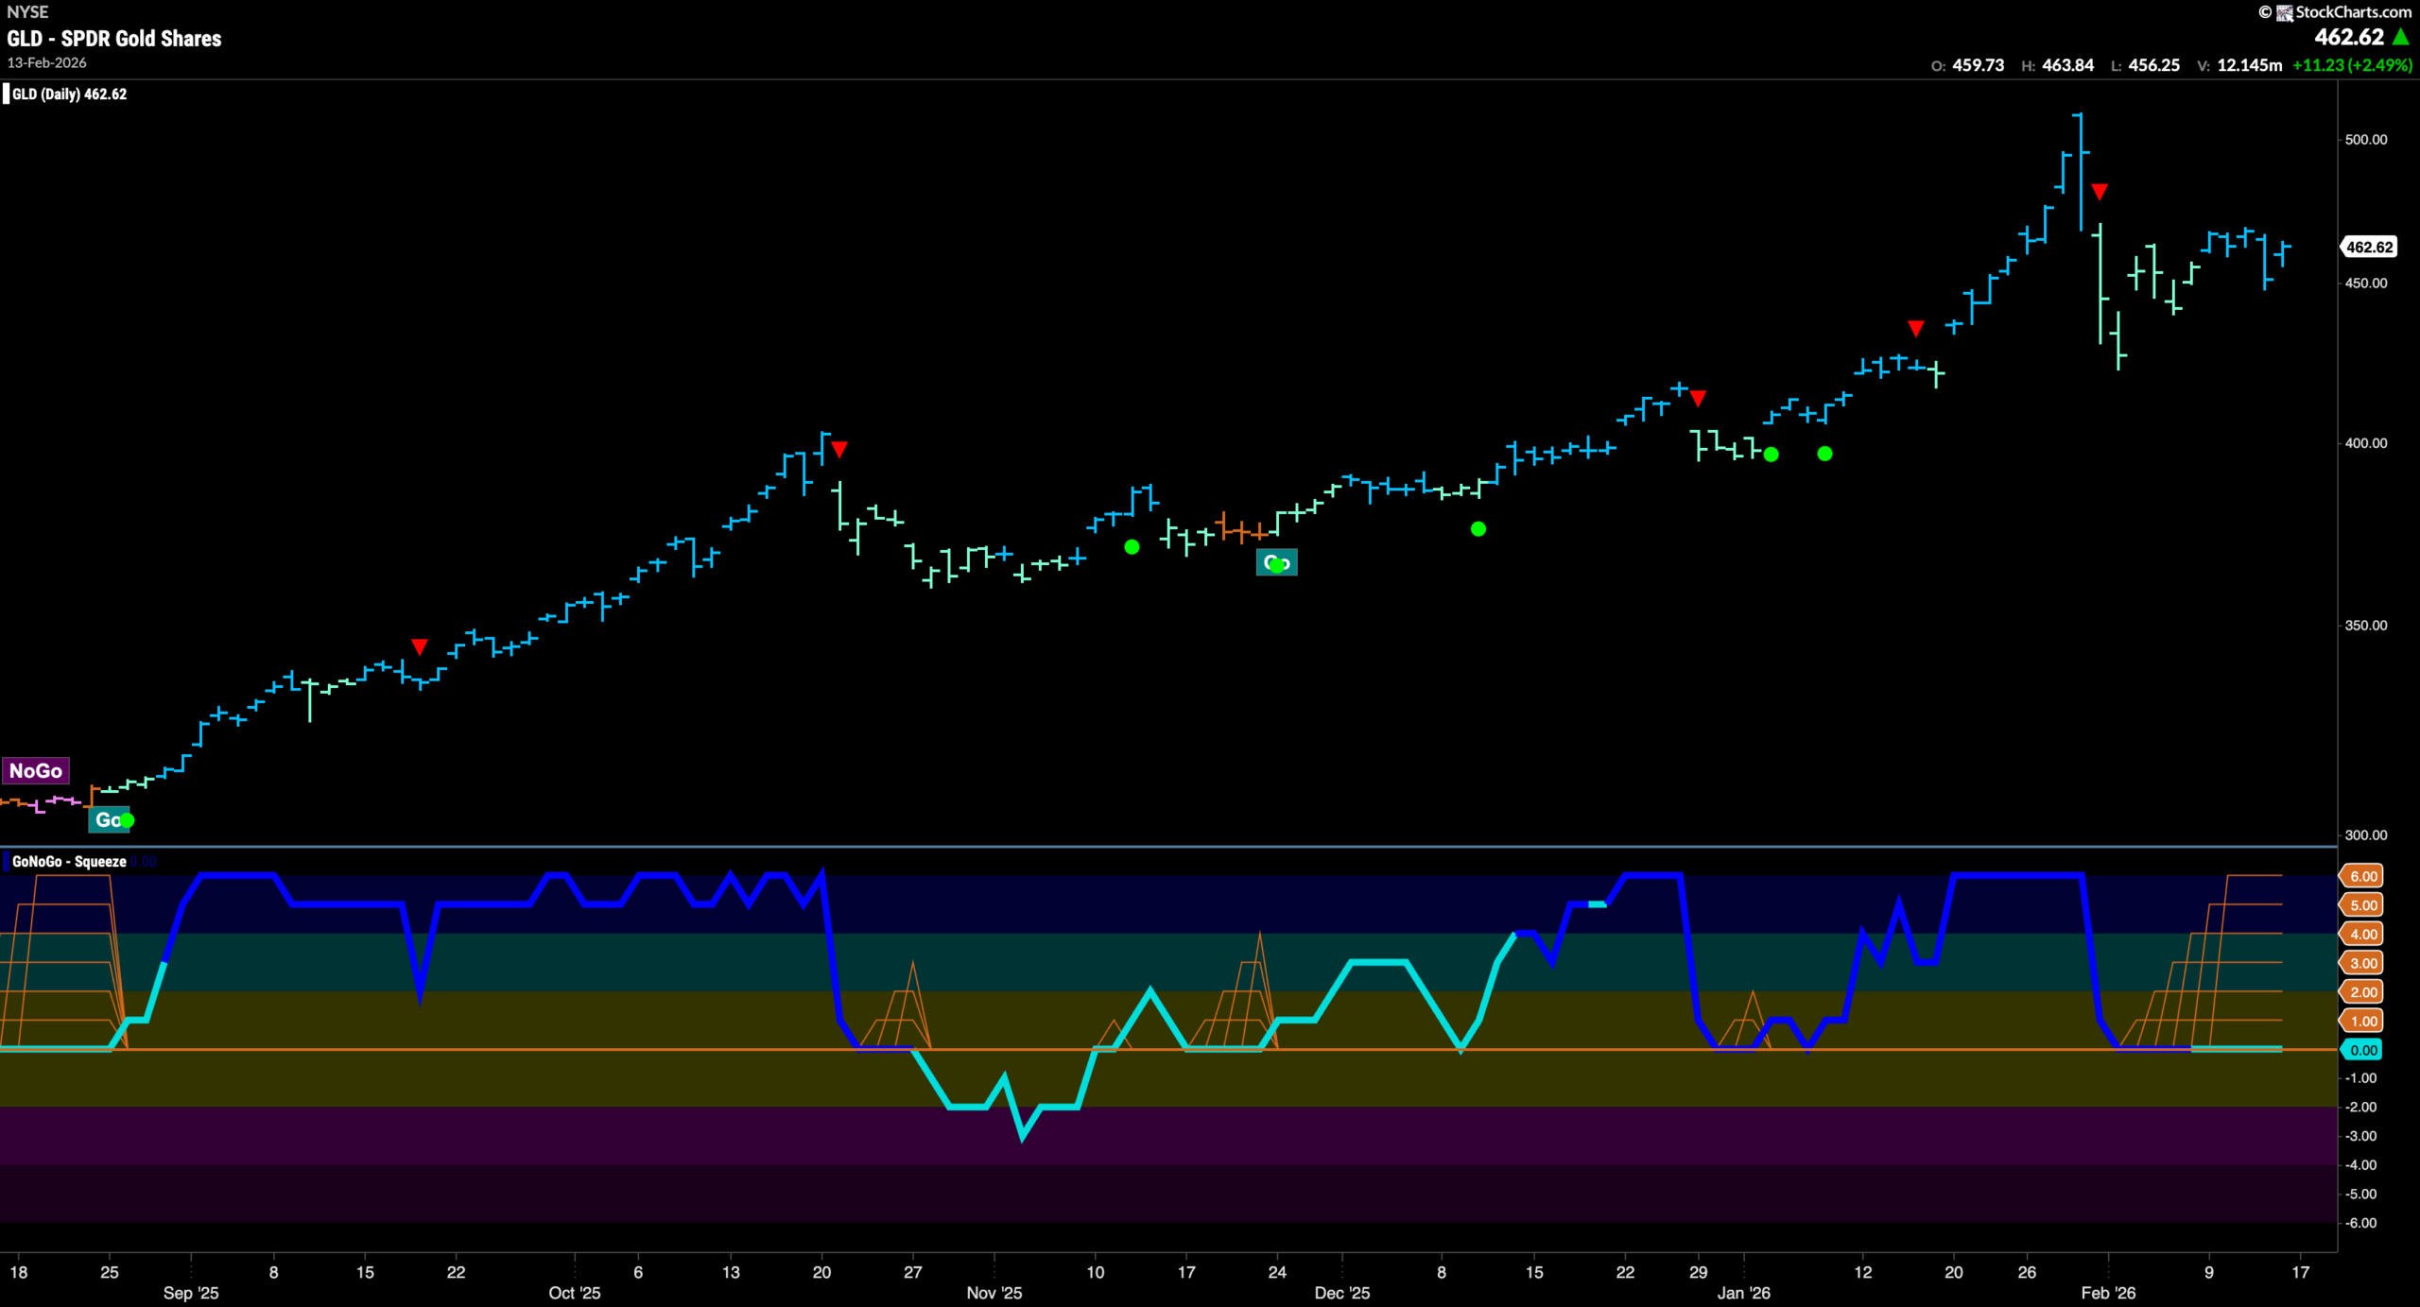Click the green up-arrow next to 462.62

2401,37
